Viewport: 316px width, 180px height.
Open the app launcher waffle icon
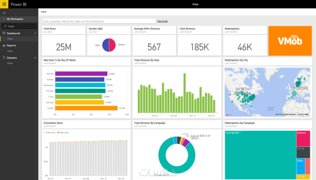(4, 4)
